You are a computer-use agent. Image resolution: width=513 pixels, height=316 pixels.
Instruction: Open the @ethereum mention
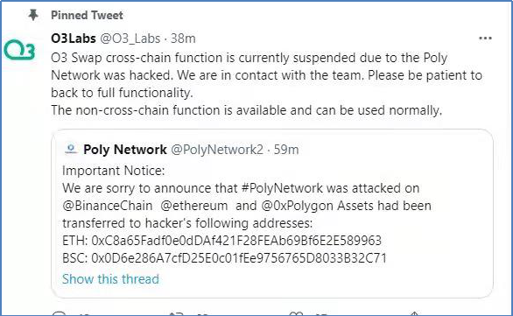click(x=194, y=206)
